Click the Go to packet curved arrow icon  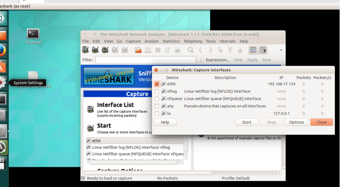(x=220, y=50)
